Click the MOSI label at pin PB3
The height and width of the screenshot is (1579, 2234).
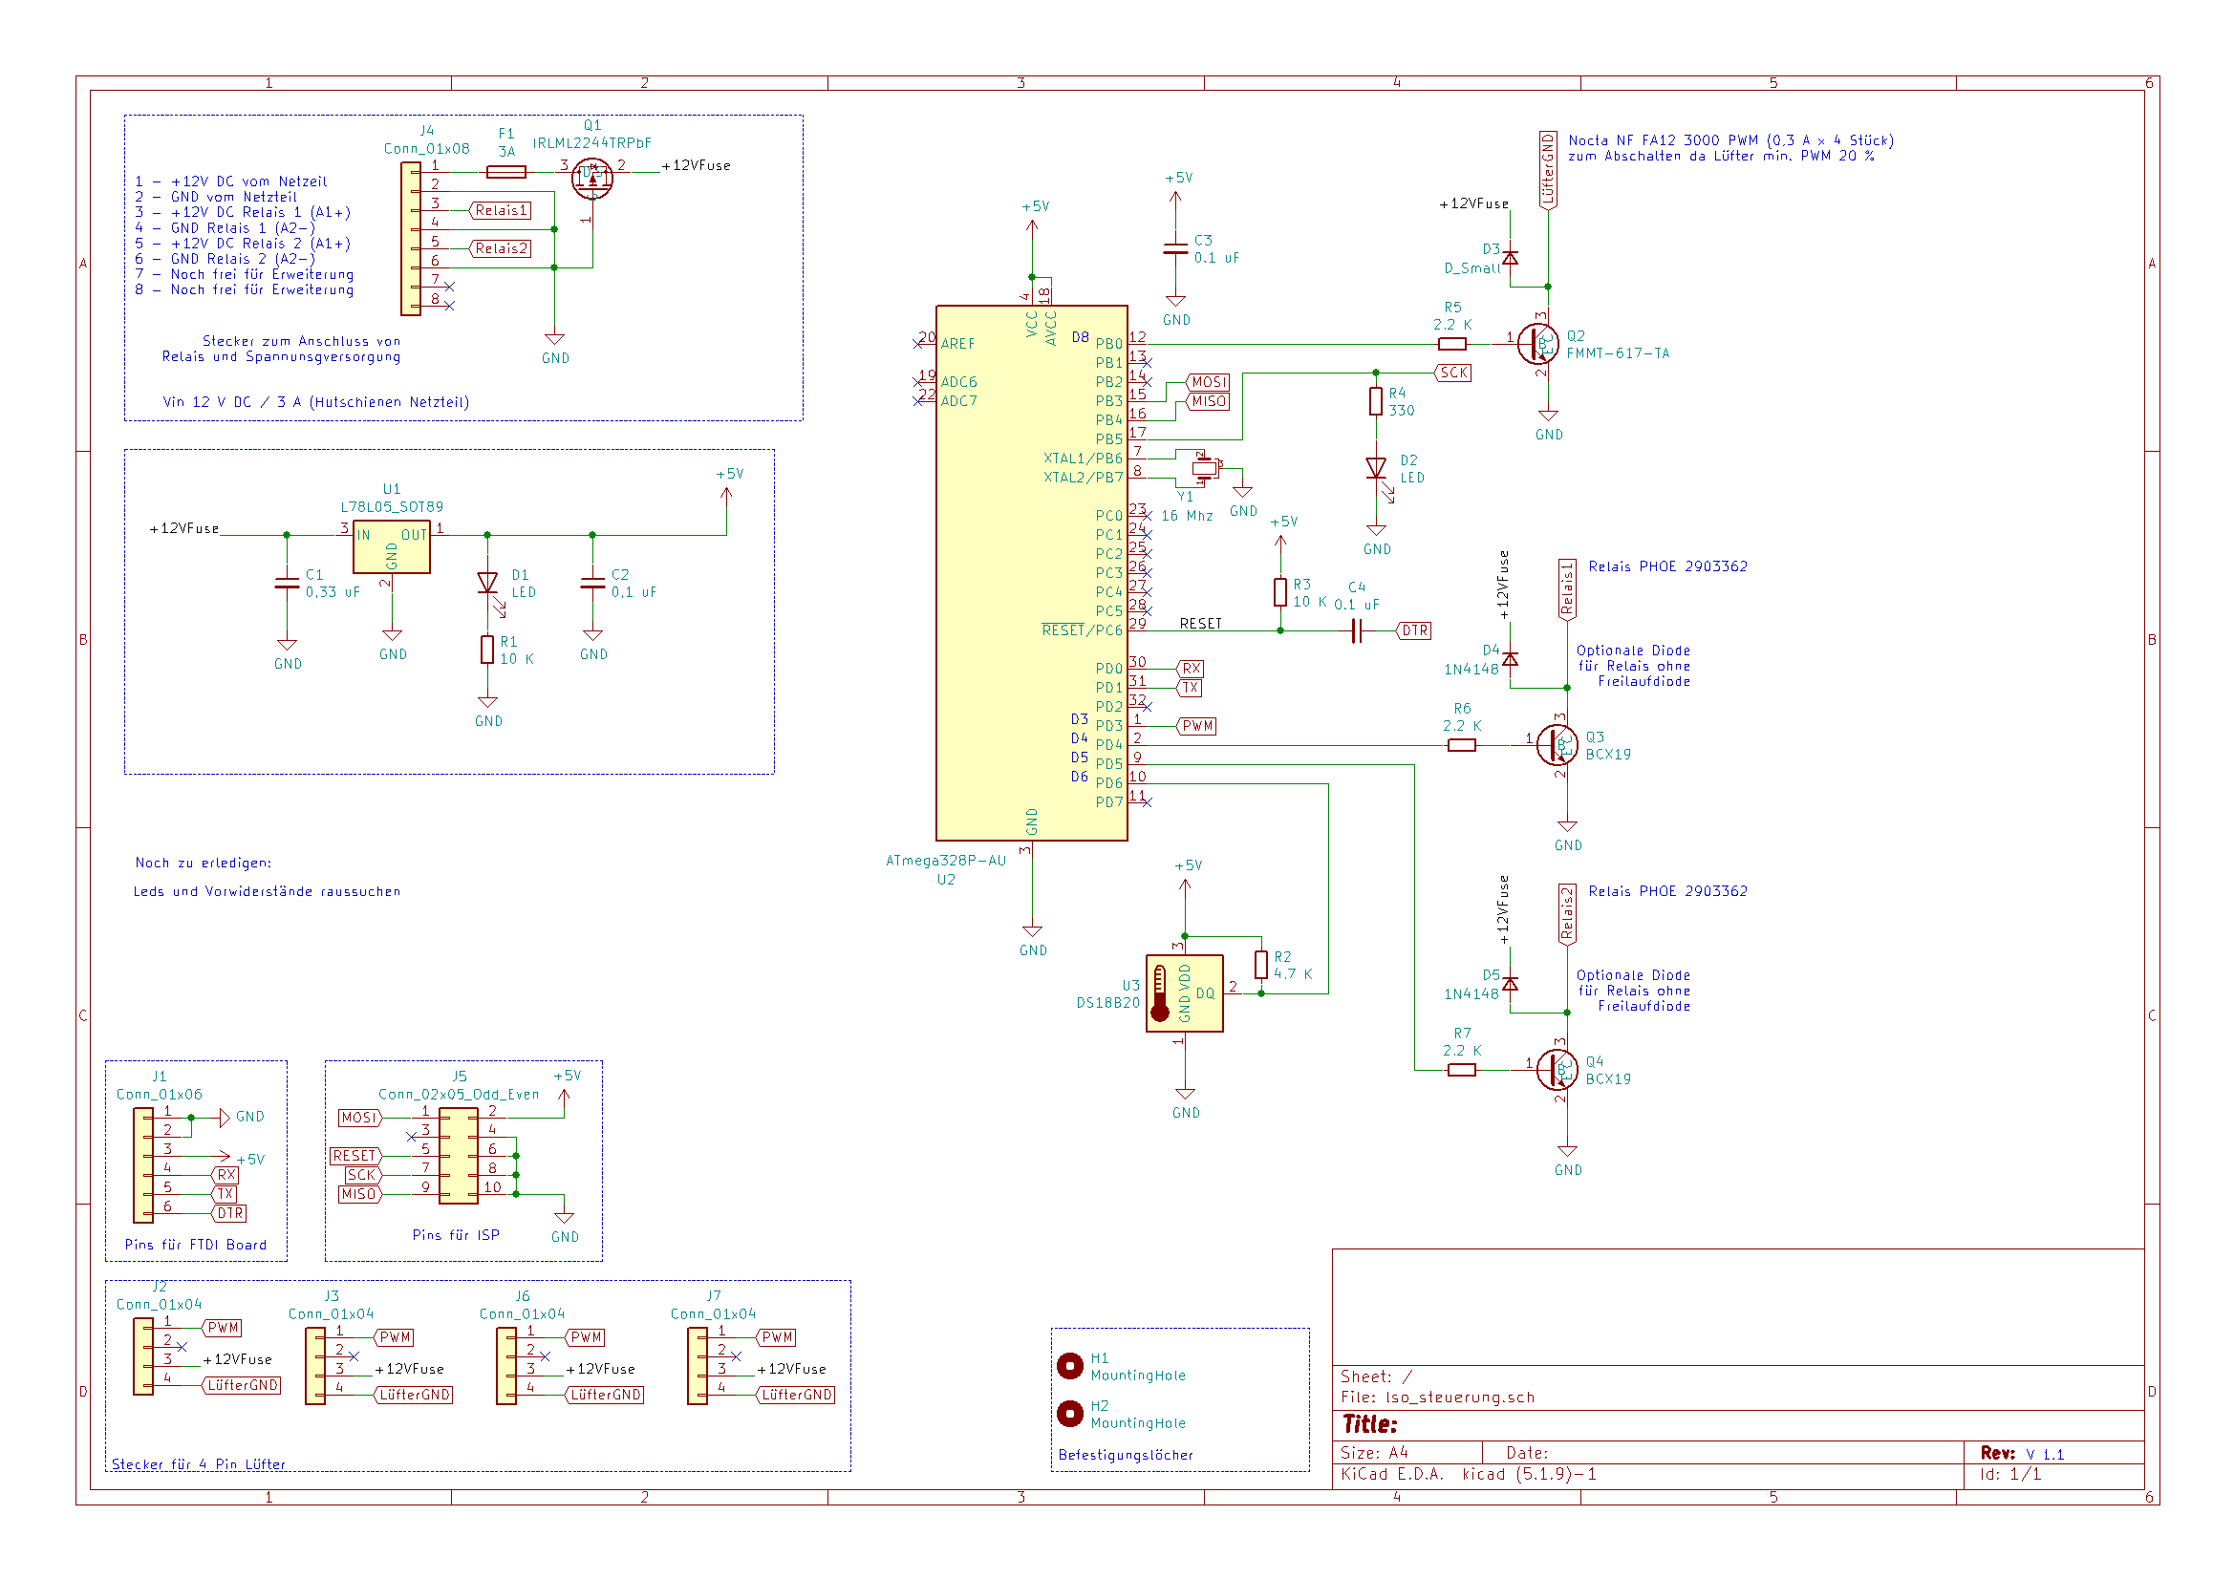coord(1209,382)
